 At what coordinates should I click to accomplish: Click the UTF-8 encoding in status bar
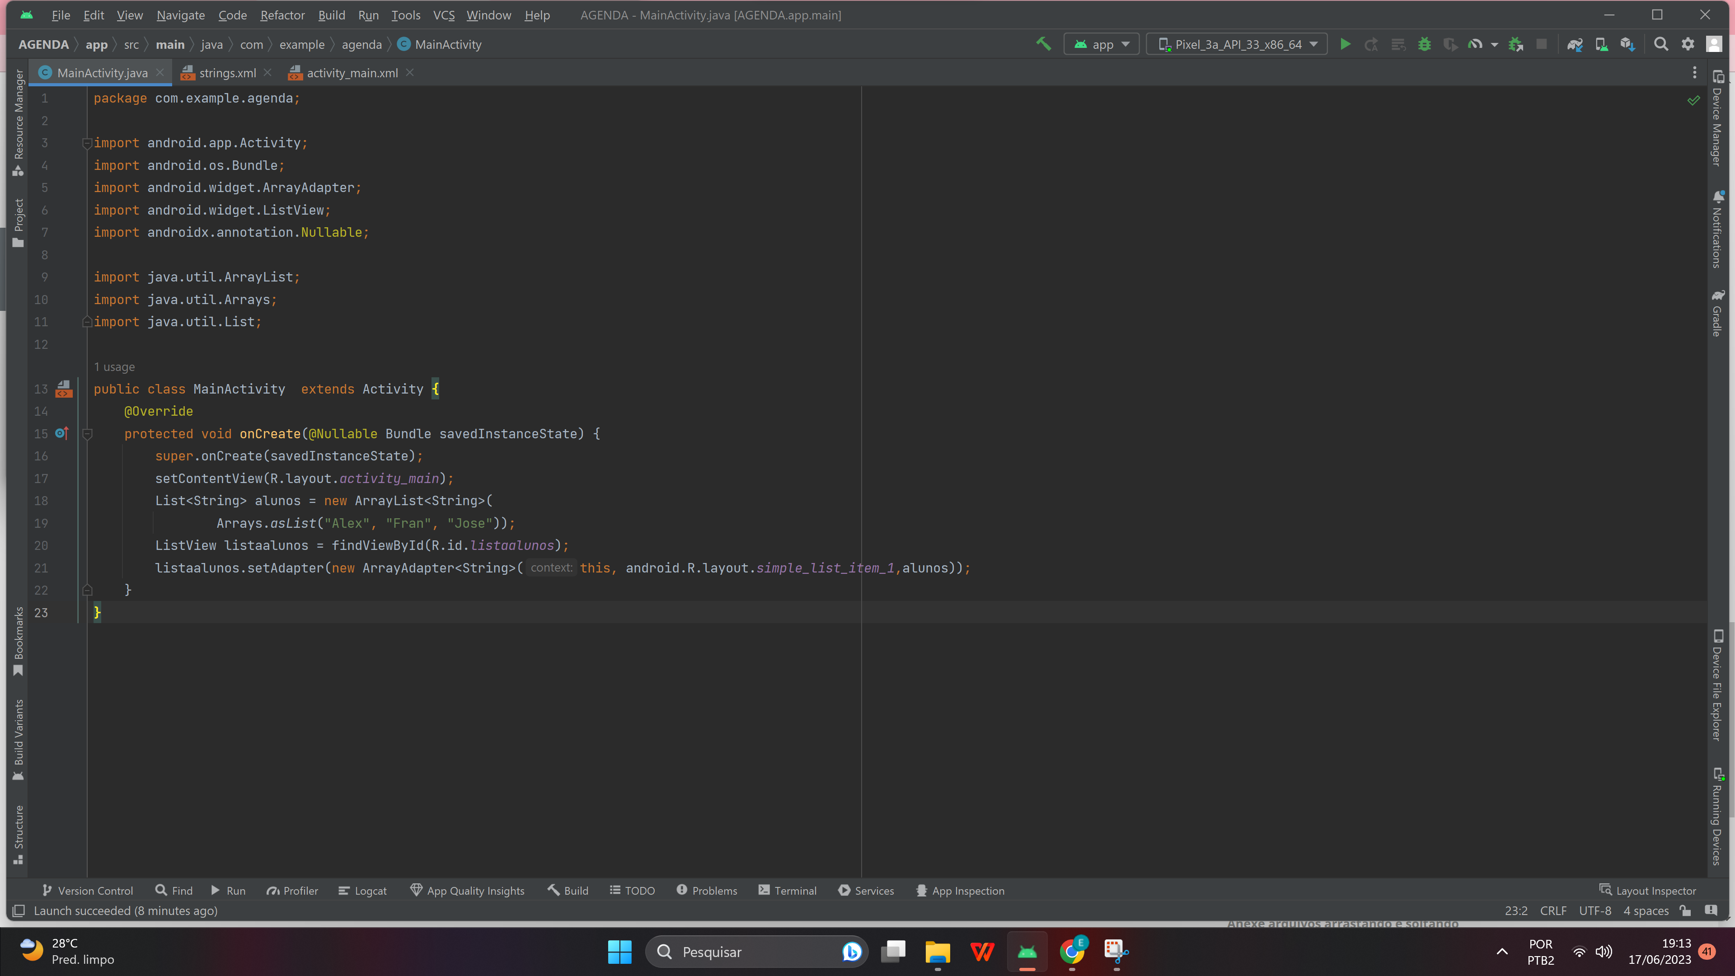1595,910
